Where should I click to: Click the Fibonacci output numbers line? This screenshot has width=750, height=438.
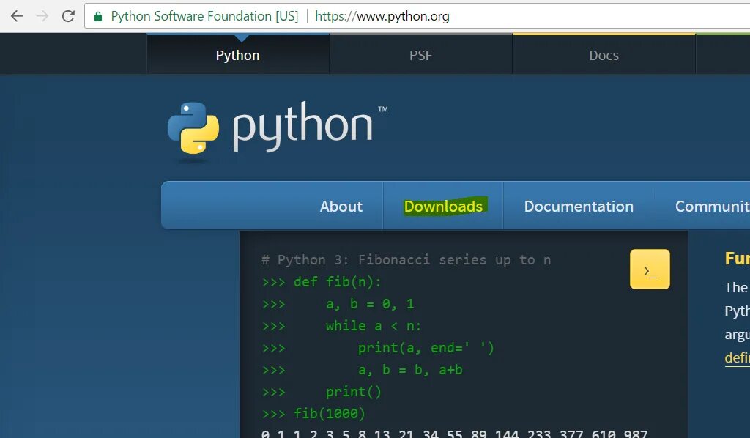(x=454, y=433)
